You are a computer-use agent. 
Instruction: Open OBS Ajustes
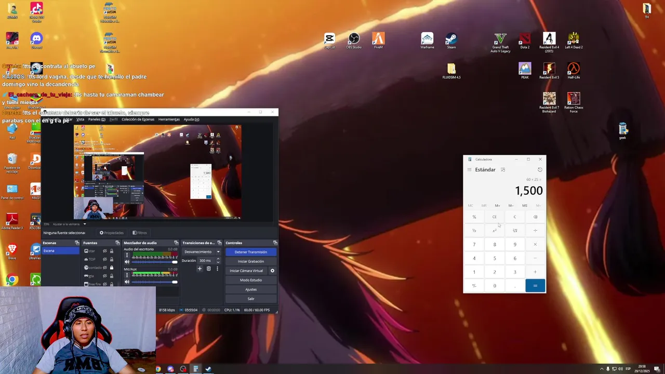point(250,289)
